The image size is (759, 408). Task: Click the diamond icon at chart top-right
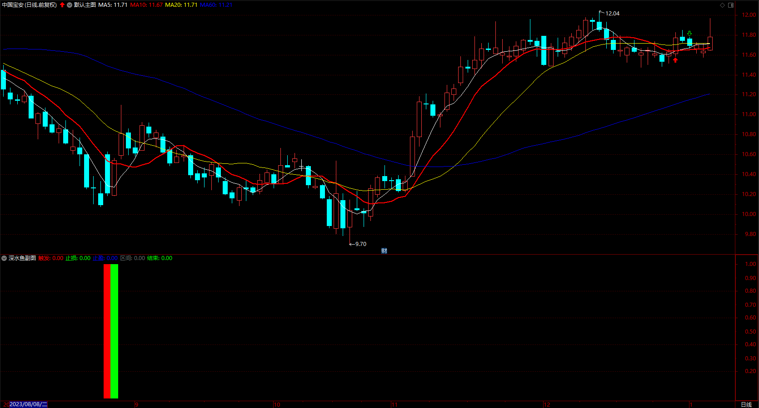pos(722,5)
